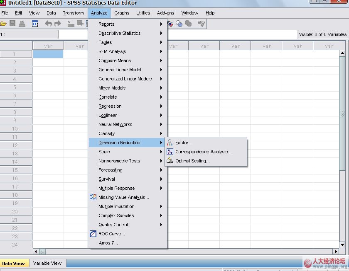
Task: Expand the Correlate submenu
Action: pos(128,97)
